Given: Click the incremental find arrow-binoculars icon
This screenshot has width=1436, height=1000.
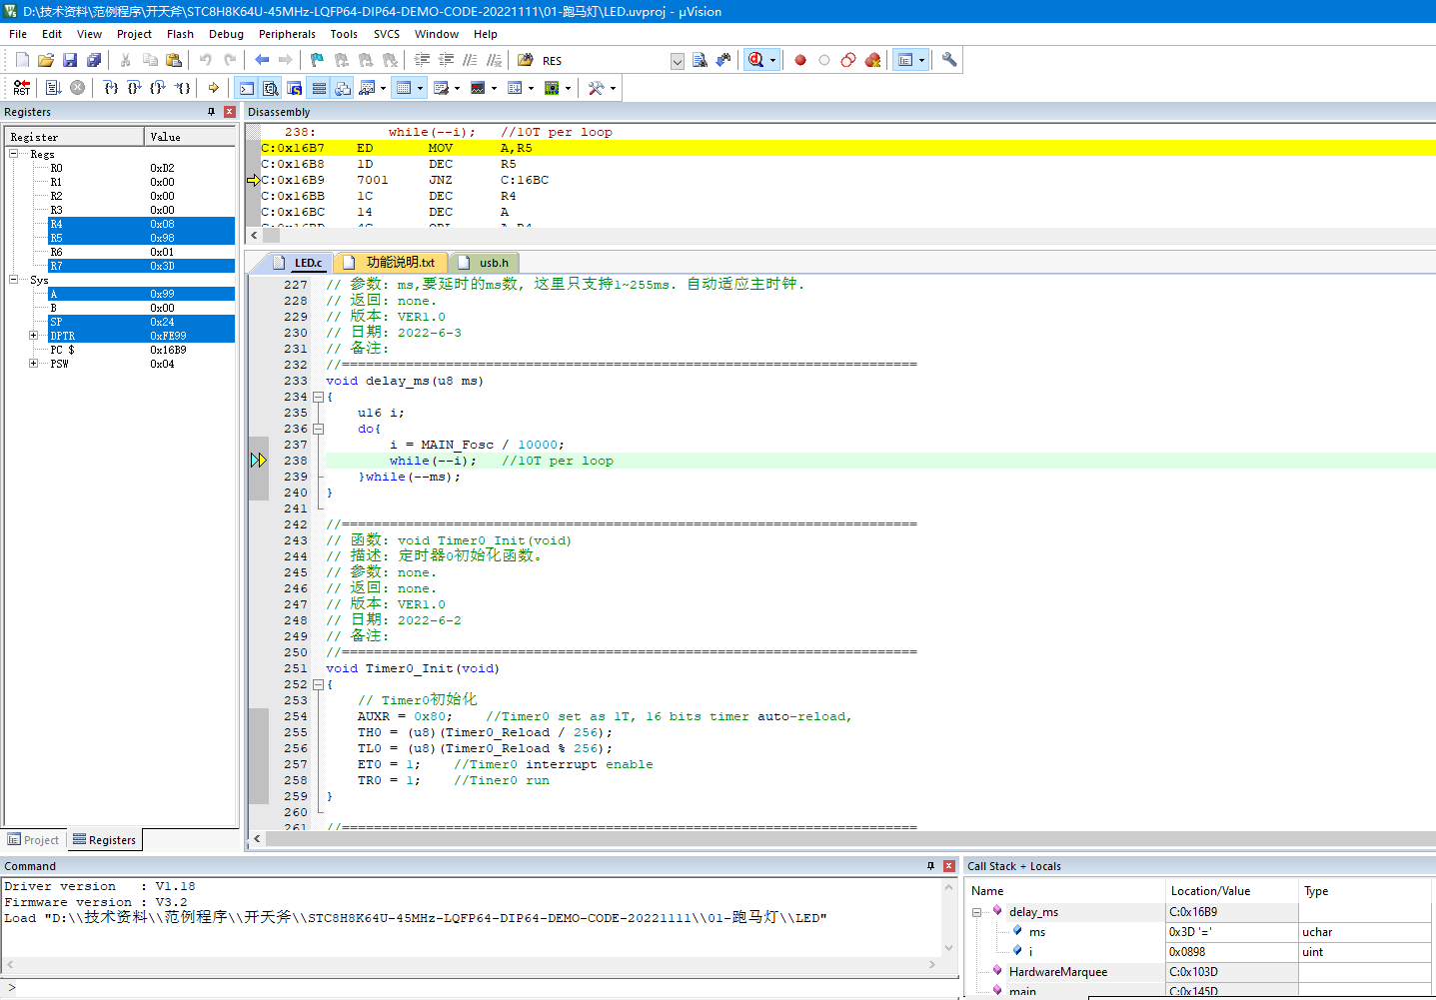Looking at the screenshot, I should pyautogui.click(x=723, y=60).
